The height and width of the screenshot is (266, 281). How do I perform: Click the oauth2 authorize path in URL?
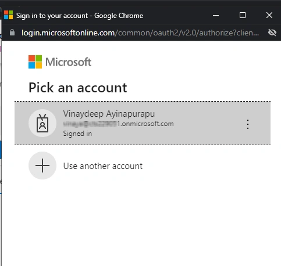pyautogui.click(x=187, y=33)
